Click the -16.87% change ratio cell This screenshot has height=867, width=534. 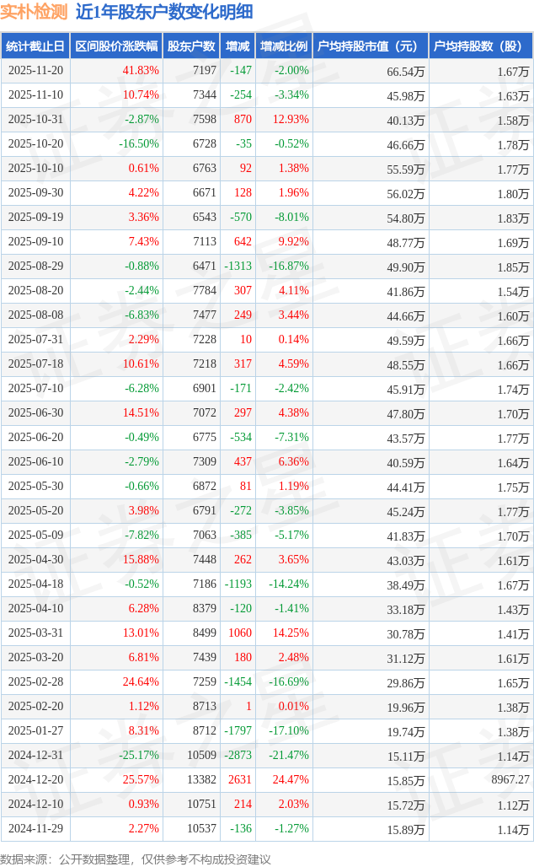point(291,267)
